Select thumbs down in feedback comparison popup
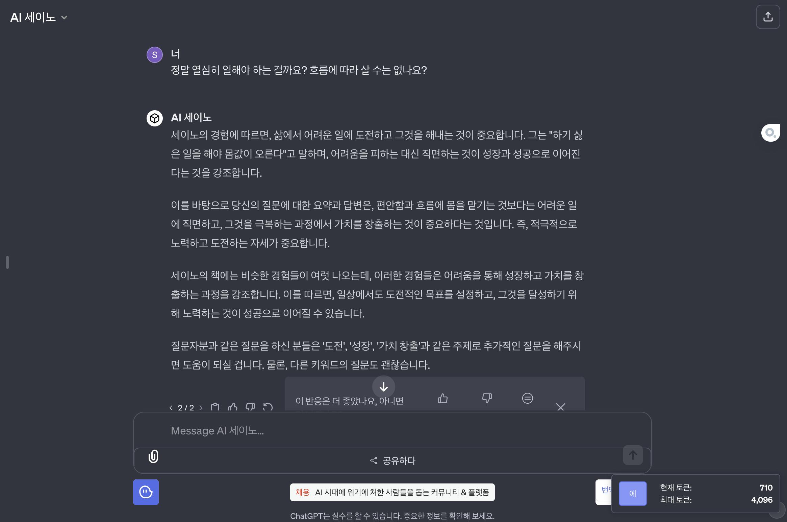Image resolution: width=787 pixels, height=522 pixels. (487, 398)
